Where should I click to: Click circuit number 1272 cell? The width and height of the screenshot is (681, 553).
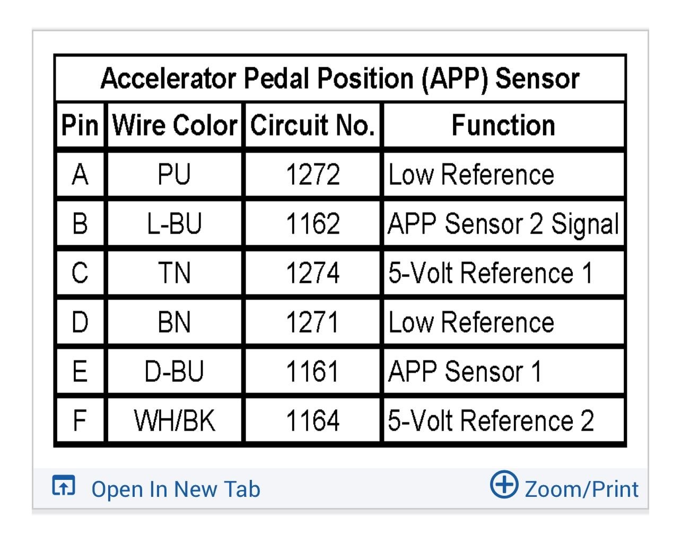[312, 175]
